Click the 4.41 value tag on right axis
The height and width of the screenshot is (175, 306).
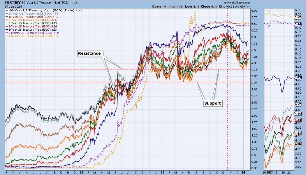pyautogui.click(x=298, y=114)
